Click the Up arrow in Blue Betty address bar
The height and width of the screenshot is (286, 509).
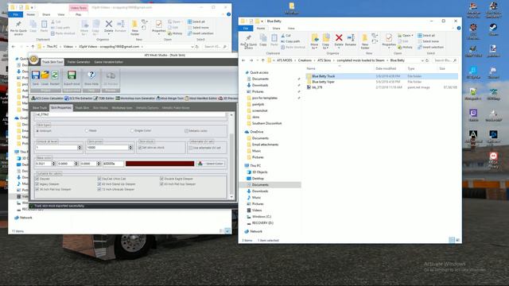pos(263,60)
